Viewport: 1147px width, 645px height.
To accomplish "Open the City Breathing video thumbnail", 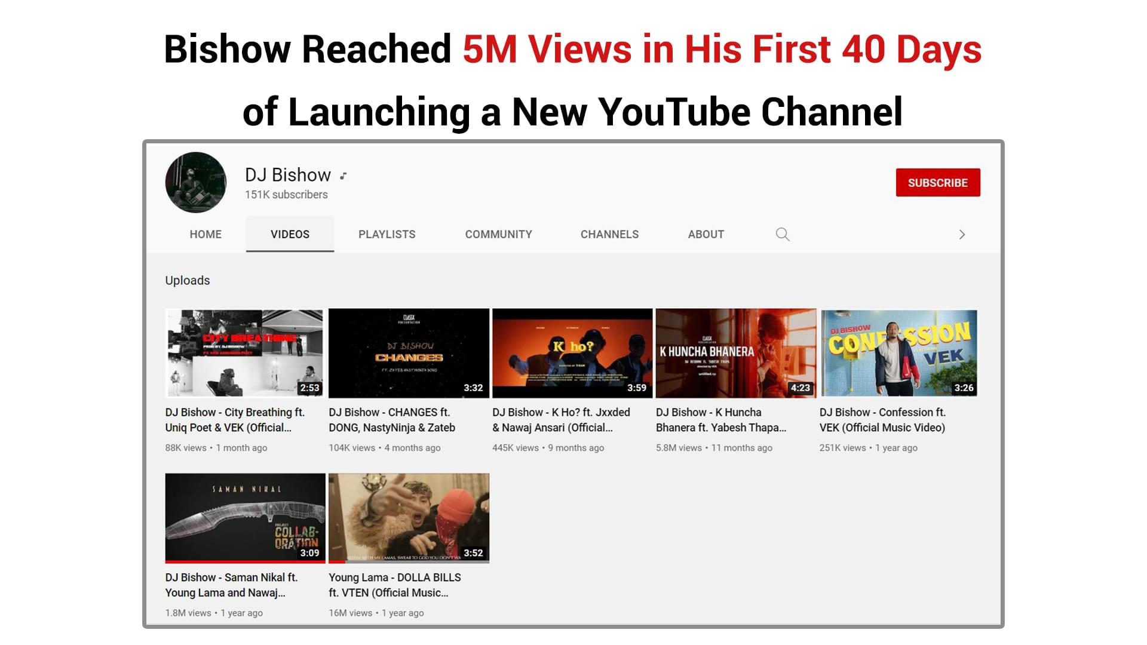I will tap(246, 354).
